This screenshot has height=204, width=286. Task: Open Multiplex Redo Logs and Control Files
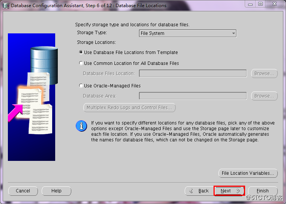click(x=129, y=108)
